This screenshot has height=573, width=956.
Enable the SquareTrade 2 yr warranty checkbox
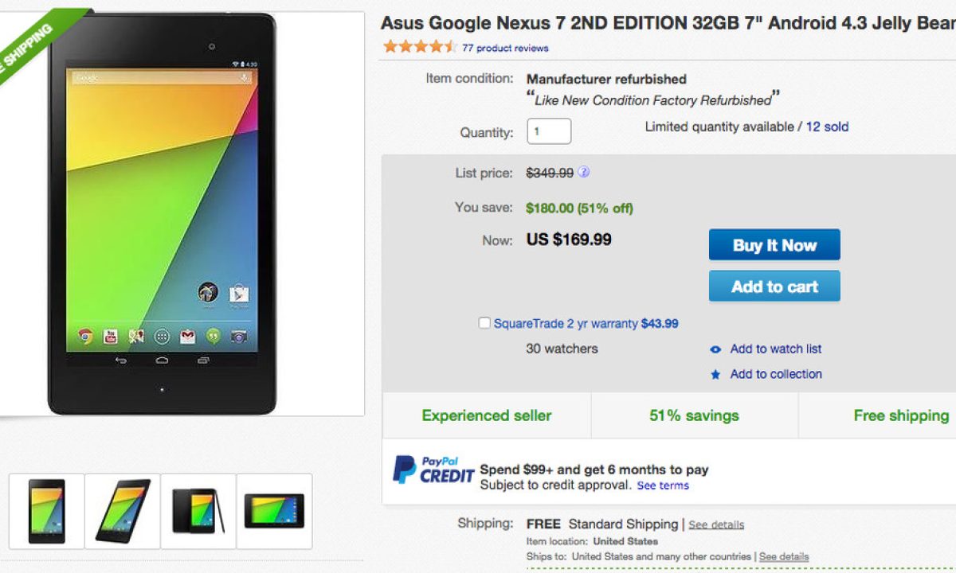484,323
